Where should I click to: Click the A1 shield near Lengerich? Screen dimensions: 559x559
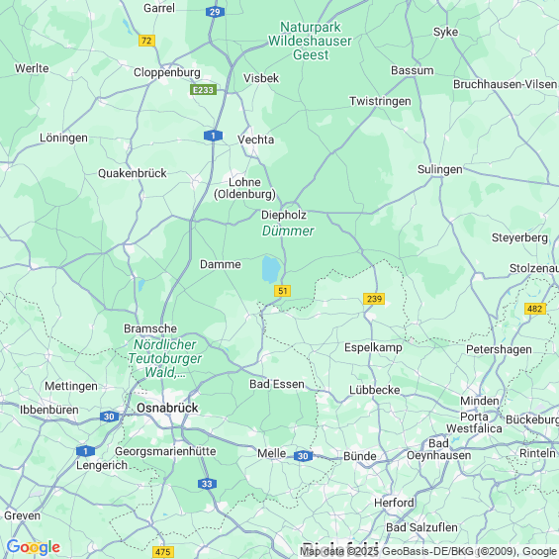point(85,451)
